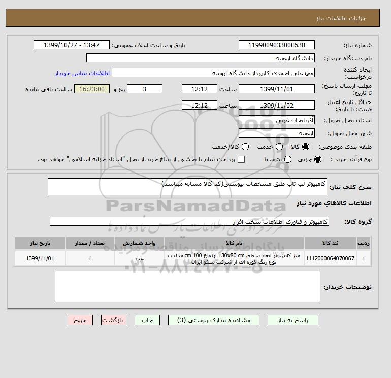This screenshot has width=391, height=378.
Task: Click the ردیف column header
Action: coord(364,243)
